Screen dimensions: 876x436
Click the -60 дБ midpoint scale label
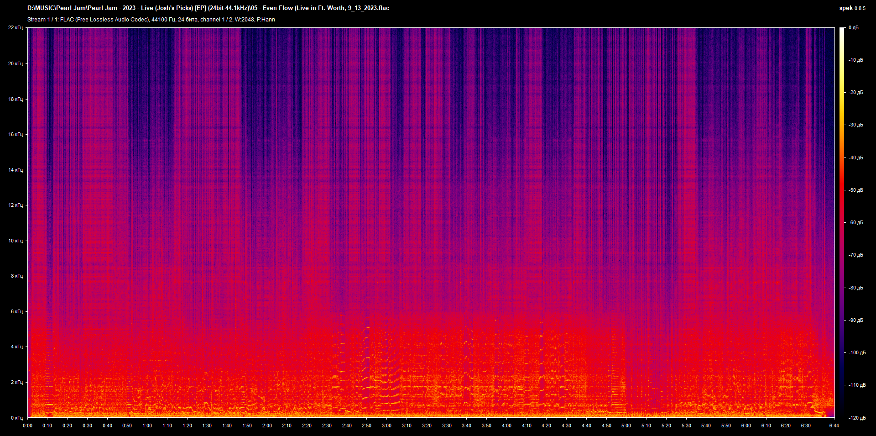(855, 222)
